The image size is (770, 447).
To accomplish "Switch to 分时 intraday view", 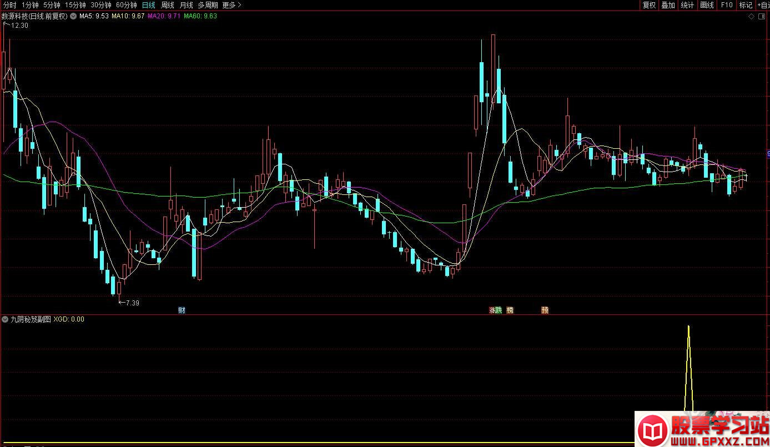I will [x=9, y=5].
